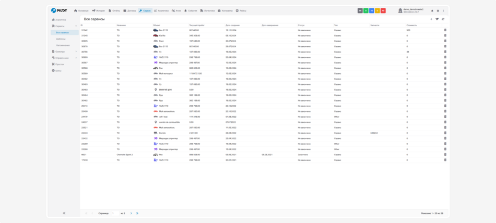This screenshot has width=496, height=223.
Task: Click the notifications bell icon
Action: 432,10
